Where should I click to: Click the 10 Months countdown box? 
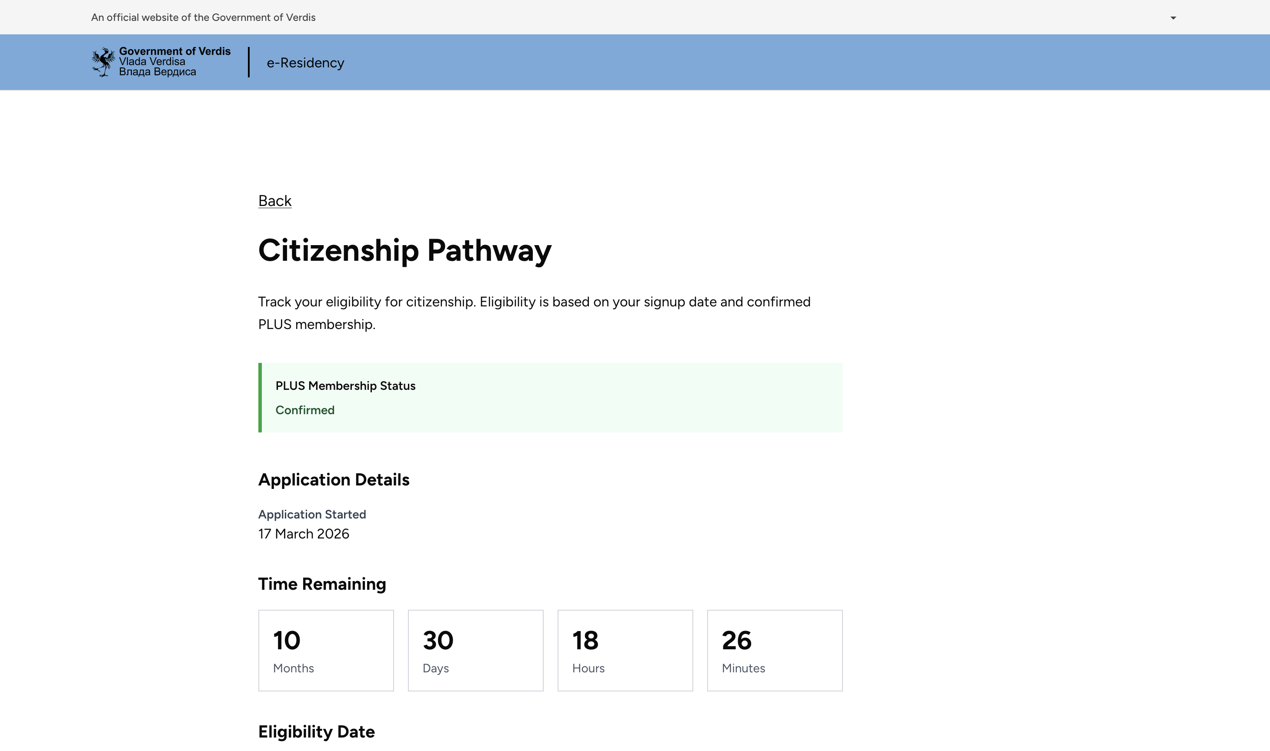326,650
